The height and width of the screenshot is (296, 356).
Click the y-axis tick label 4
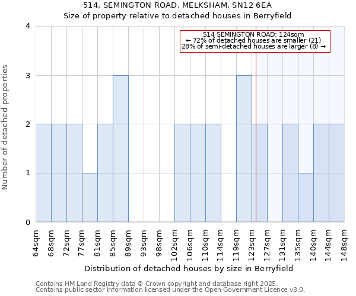[27, 26]
